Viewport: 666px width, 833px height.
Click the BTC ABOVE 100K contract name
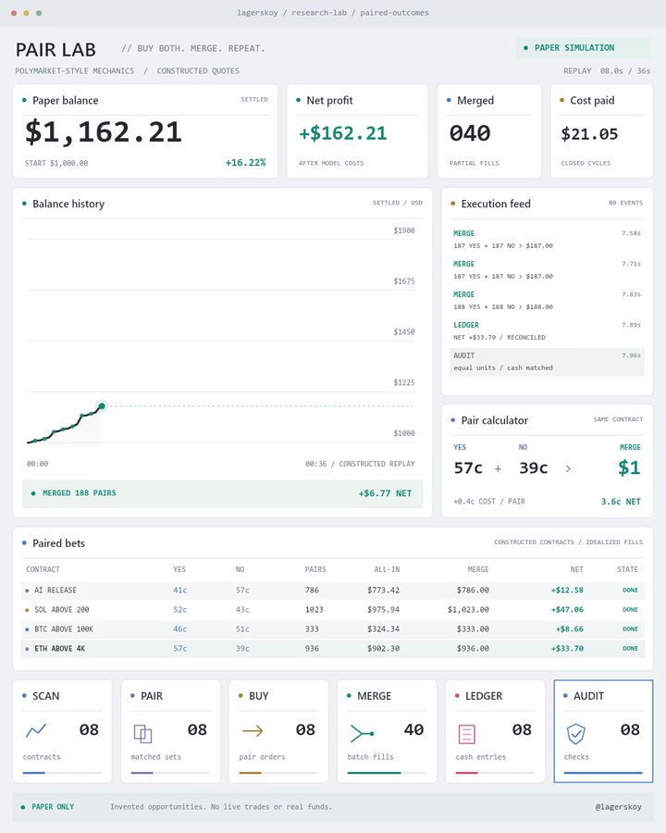point(64,629)
